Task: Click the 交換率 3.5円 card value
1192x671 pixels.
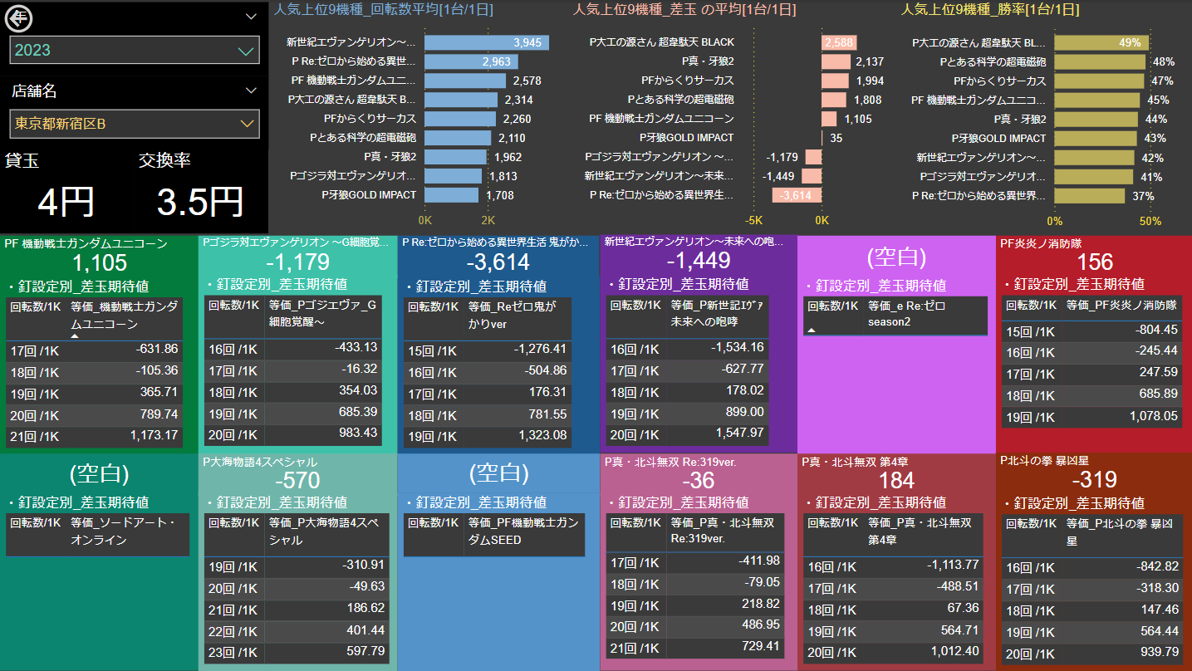Action: (x=200, y=202)
